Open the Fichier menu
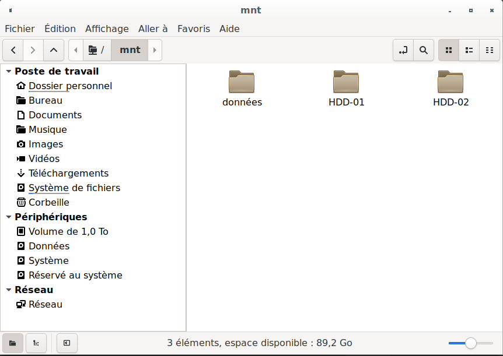The height and width of the screenshot is (356, 503). pyautogui.click(x=20, y=29)
